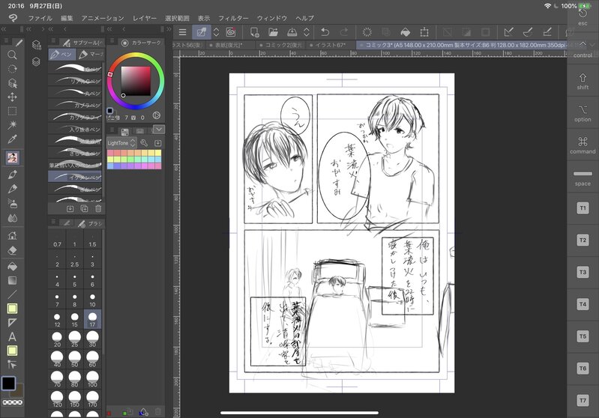Screen dimensions: 599x418
Task: Tap the esc key button
Action: (583, 17)
